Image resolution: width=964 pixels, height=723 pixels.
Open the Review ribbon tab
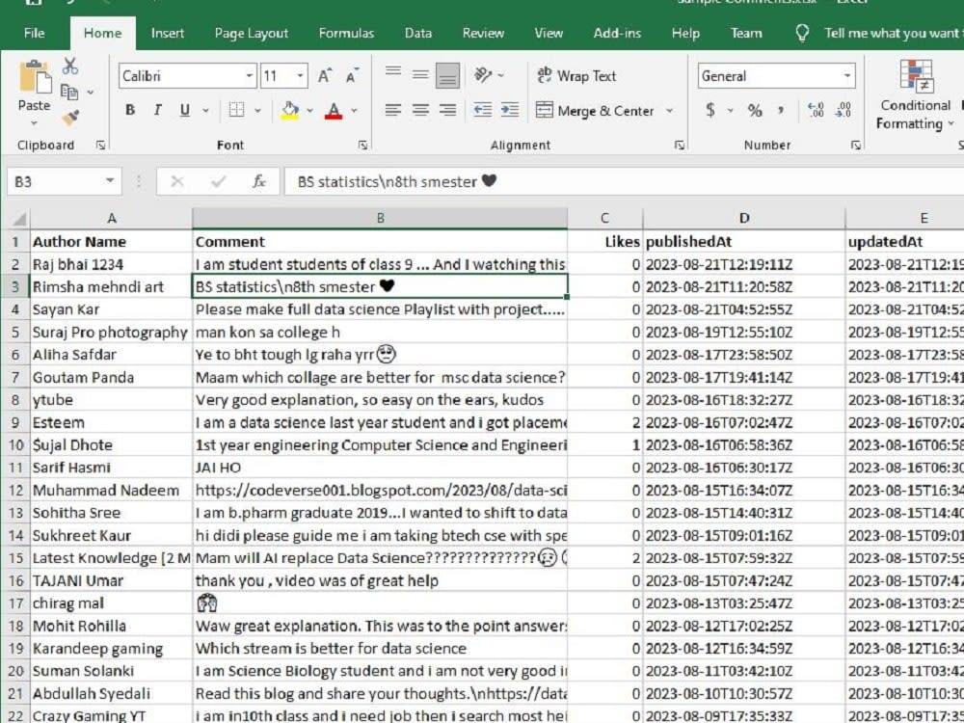click(482, 32)
